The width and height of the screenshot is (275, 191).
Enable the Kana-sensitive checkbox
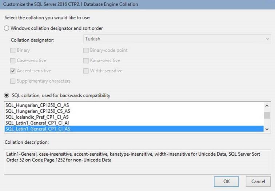click(86, 61)
